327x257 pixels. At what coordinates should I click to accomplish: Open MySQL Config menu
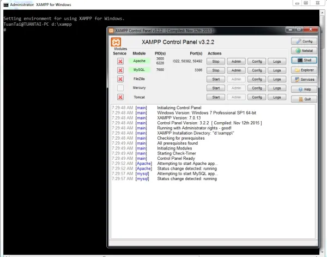pyautogui.click(x=257, y=70)
